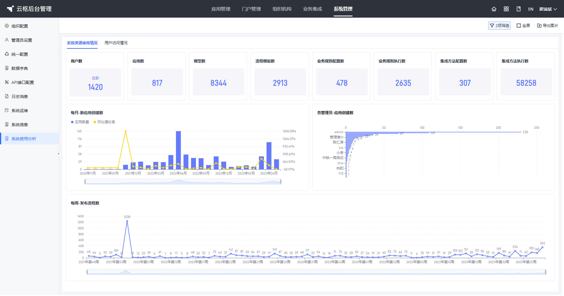Click the admin bar labeled 230
This screenshot has height=296, width=564.
coord(434,132)
